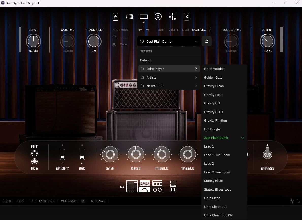
Task: Click the Doubler time knob
Action: pos(231,41)
